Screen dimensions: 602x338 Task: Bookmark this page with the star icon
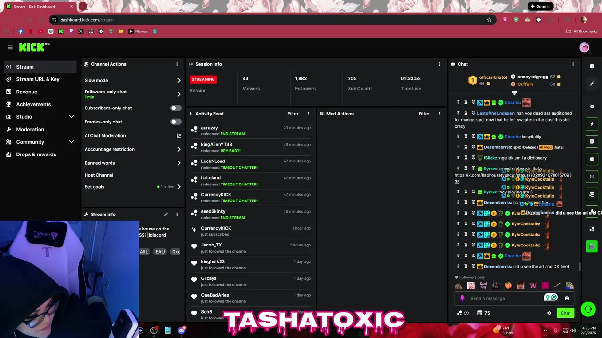click(489, 20)
